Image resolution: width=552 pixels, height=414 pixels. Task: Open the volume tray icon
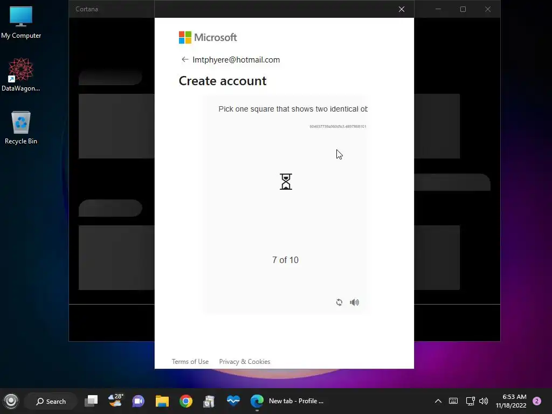(484, 401)
